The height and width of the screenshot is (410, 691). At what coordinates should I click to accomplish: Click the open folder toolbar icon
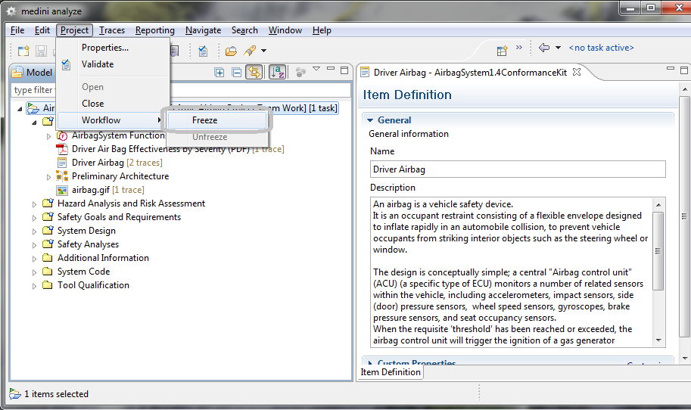point(231,51)
